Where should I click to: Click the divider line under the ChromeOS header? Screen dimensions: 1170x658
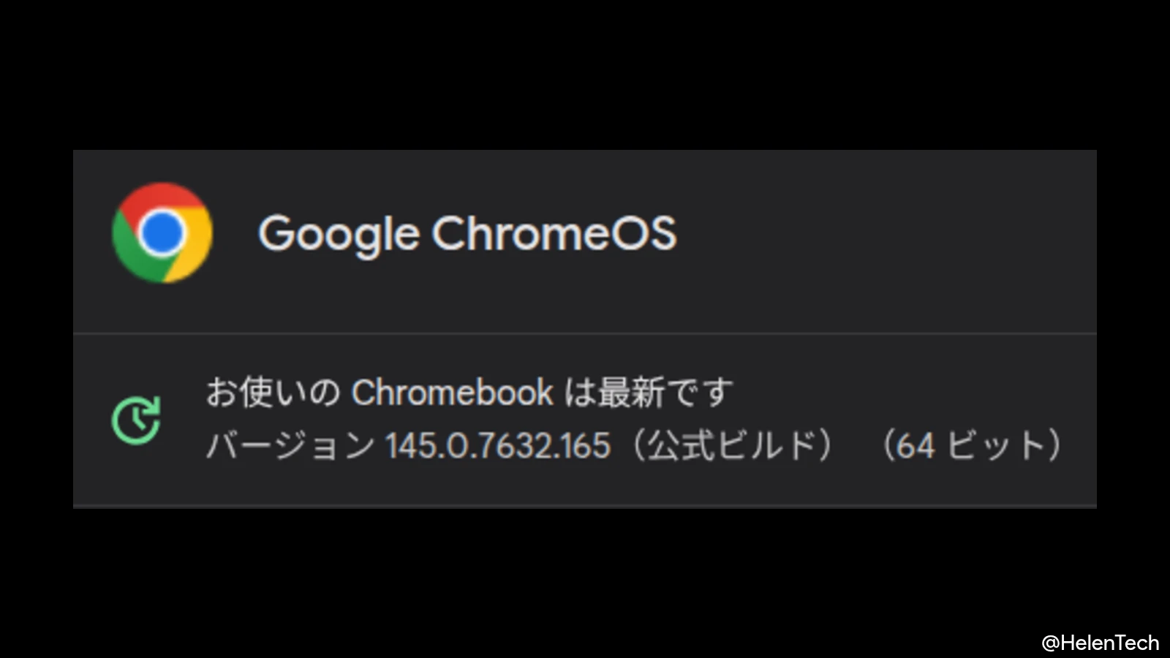585,330
